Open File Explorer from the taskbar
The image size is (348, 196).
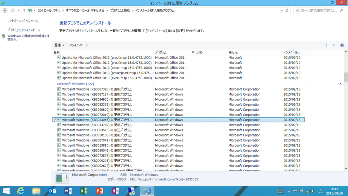pos(36,191)
